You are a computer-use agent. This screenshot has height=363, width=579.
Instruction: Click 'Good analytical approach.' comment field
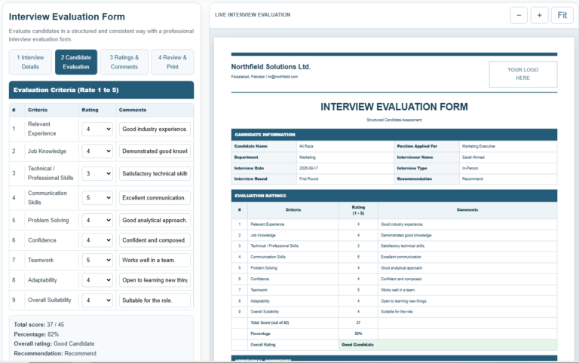pos(155,220)
